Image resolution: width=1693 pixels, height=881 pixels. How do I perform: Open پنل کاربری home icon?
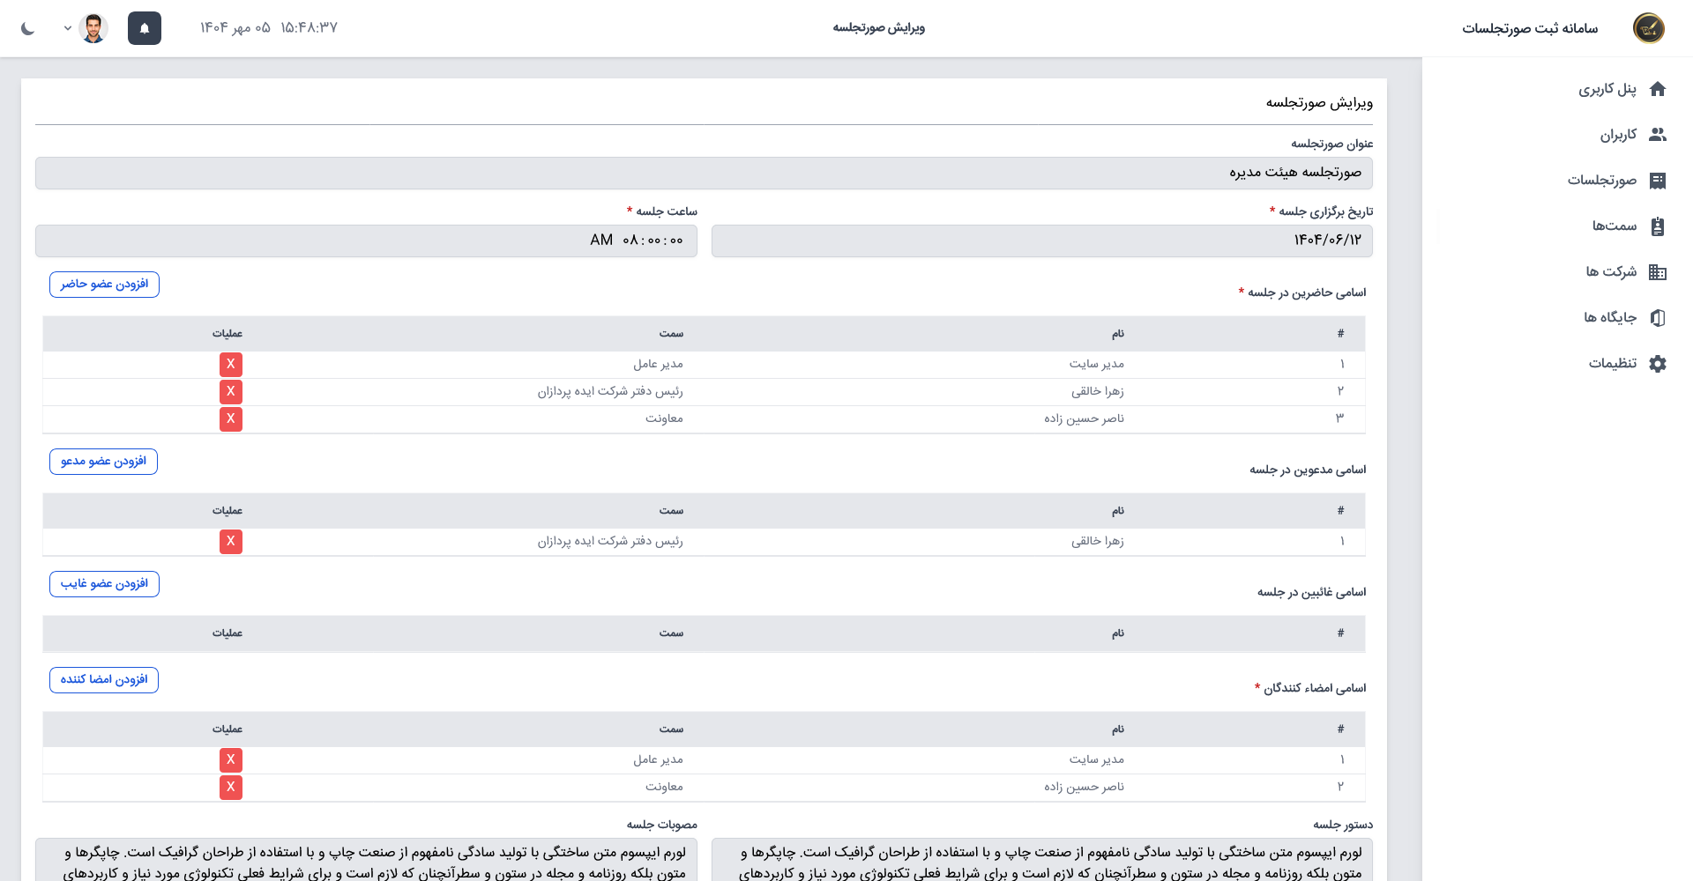tap(1657, 89)
